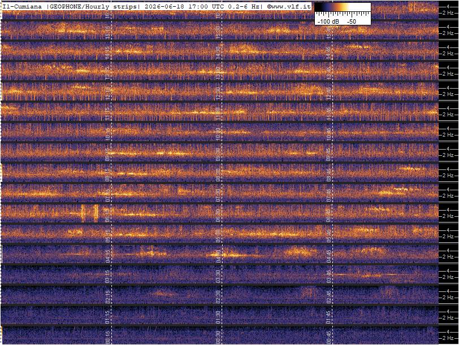The image size is (459, 345).
Task: Click the 02:45 time marker
Action: (x=328, y=297)
